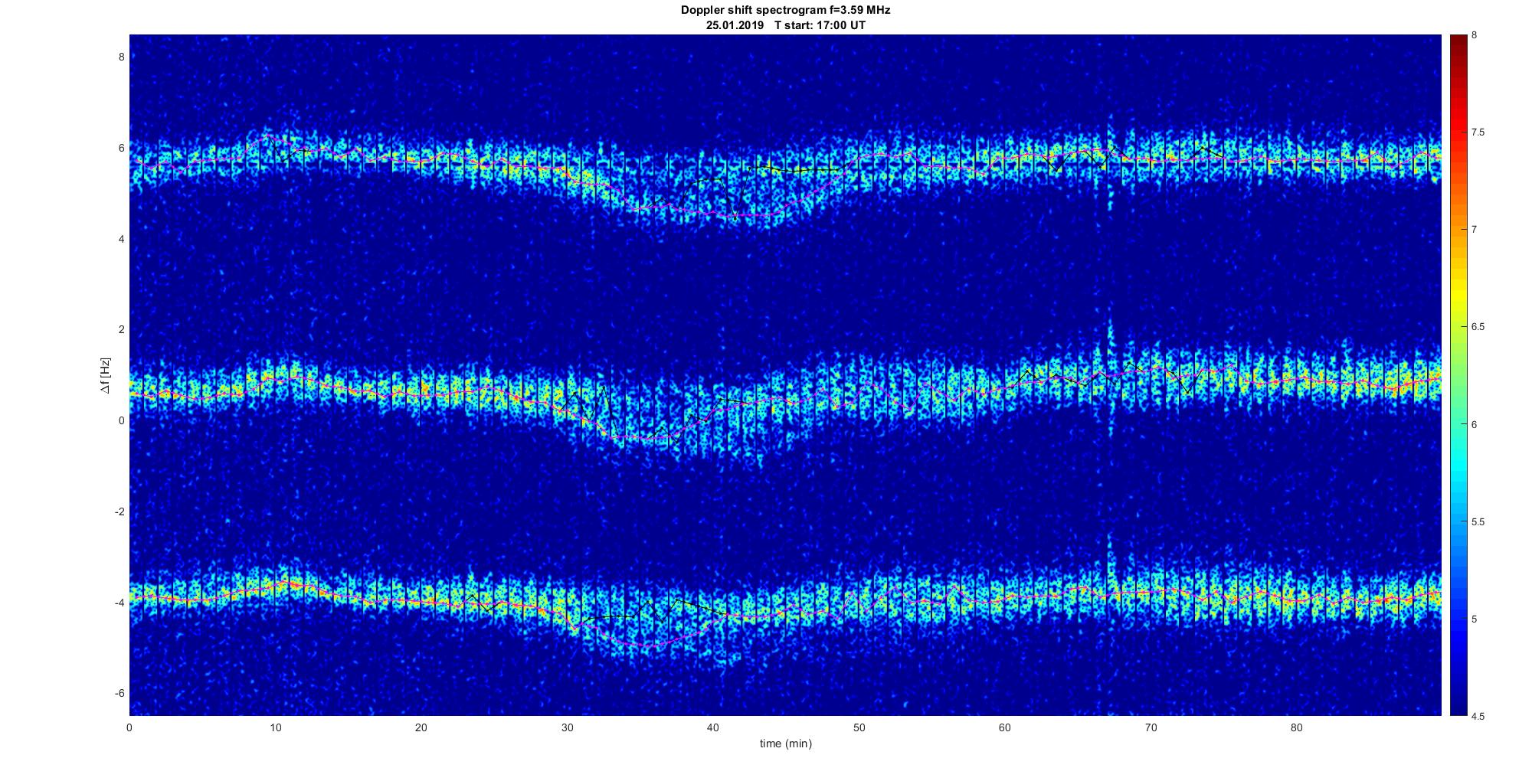1532x768 pixels.
Task: Click the y-axis tick label 6
Action: (121, 148)
